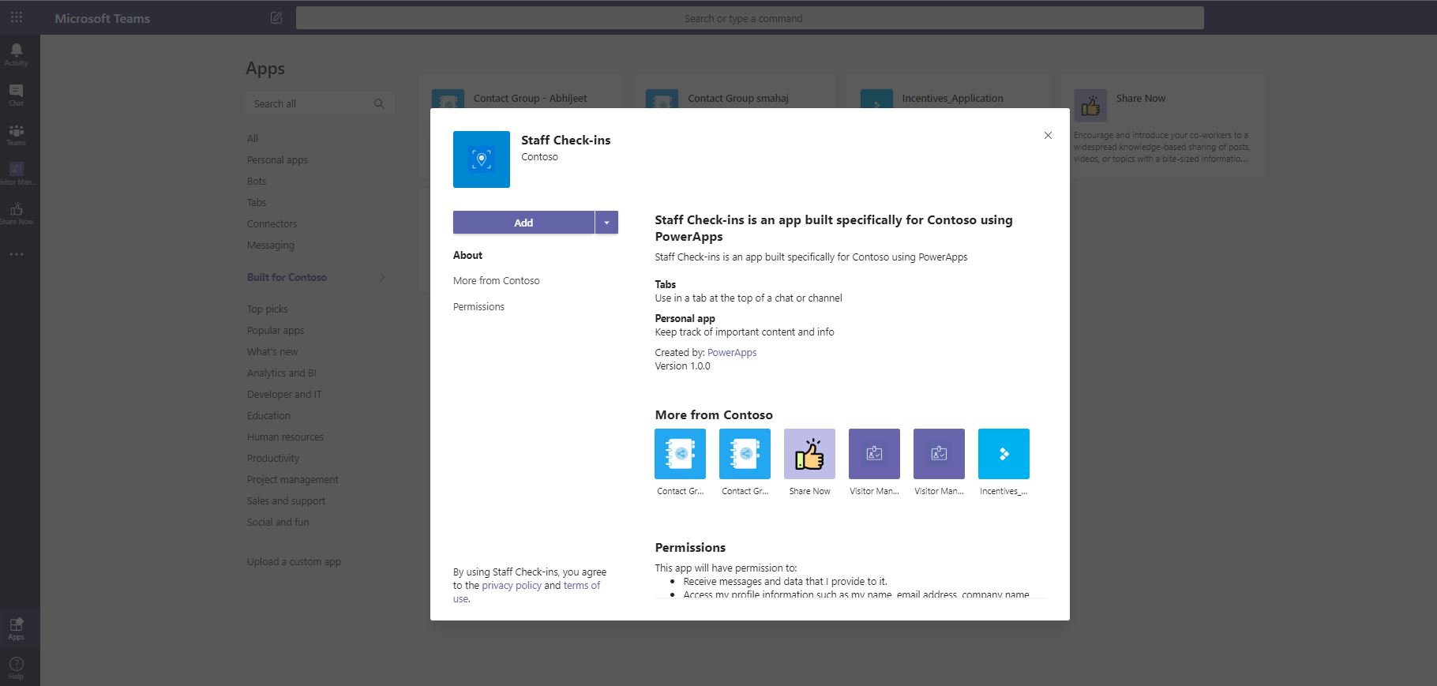The image size is (1437, 686).
Task: Click the Share Now card title
Action: coord(1140,98)
